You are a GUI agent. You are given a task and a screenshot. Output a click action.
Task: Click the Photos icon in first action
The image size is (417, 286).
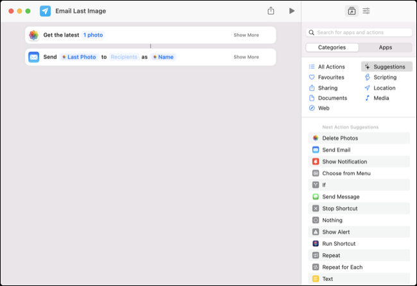[x=33, y=35]
